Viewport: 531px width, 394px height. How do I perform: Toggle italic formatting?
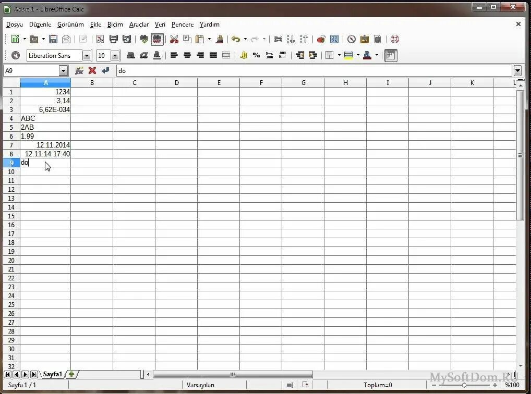[x=143, y=55]
